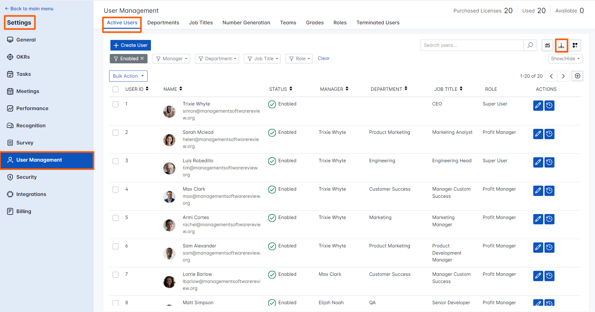Image resolution: width=595 pixels, height=312 pixels.
Task: Switch to the Terminated Users tab
Action: 378,22
